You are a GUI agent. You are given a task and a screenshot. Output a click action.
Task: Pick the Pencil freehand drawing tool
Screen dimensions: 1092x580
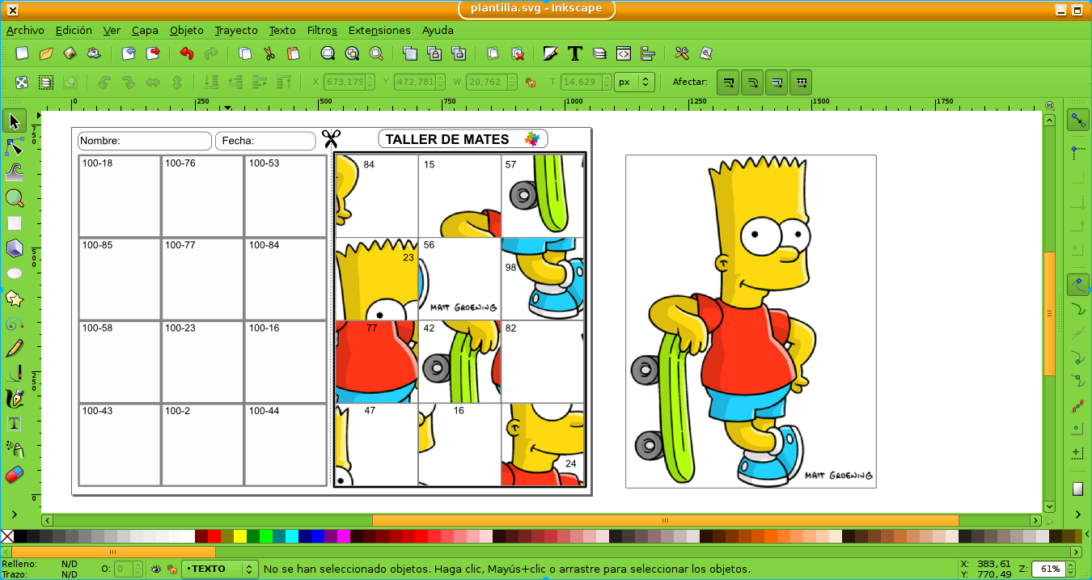(x=14, y=349)
